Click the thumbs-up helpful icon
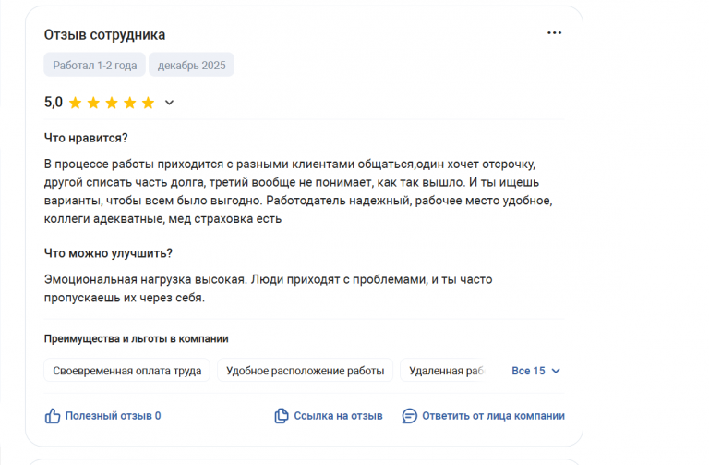 point(53,416)
